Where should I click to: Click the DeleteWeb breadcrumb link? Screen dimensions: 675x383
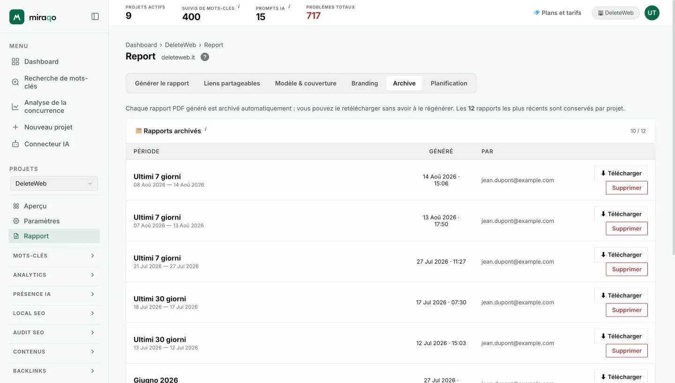180,45
